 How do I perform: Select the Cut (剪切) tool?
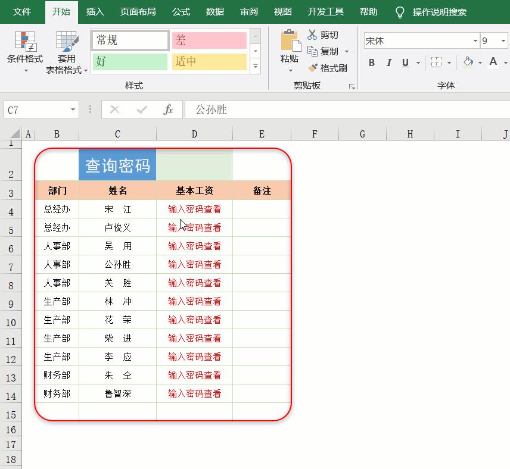[312, 35]
